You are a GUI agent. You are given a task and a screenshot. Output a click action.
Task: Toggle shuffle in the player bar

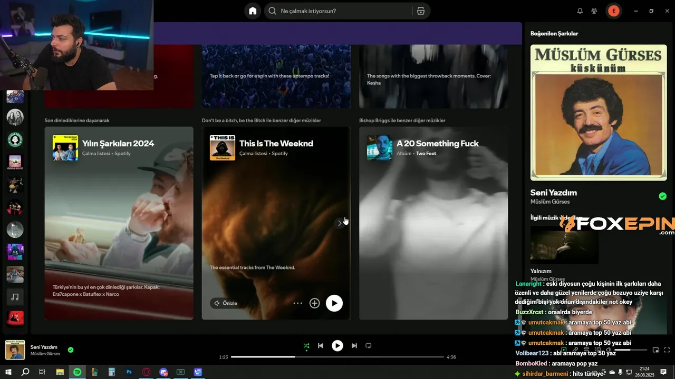(306, 346)
